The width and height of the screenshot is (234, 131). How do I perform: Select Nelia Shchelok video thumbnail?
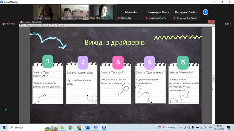(x=103, y=12)
